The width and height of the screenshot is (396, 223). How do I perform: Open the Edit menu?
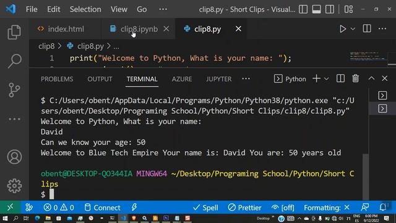pos(54,9)
